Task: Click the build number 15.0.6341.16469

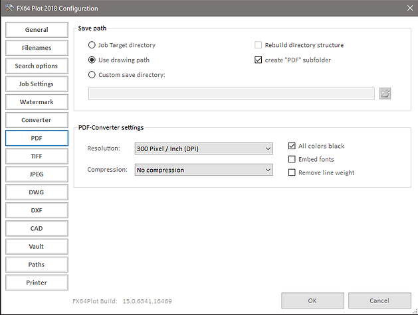Action: tap(147, 301)
